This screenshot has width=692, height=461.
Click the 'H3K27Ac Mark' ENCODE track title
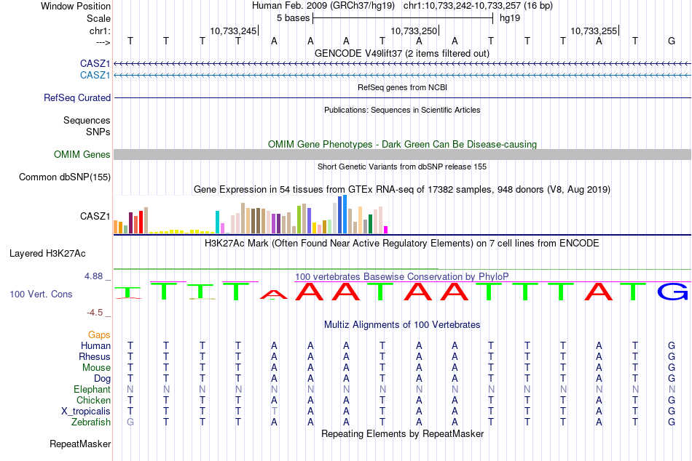tap(402, 244)
